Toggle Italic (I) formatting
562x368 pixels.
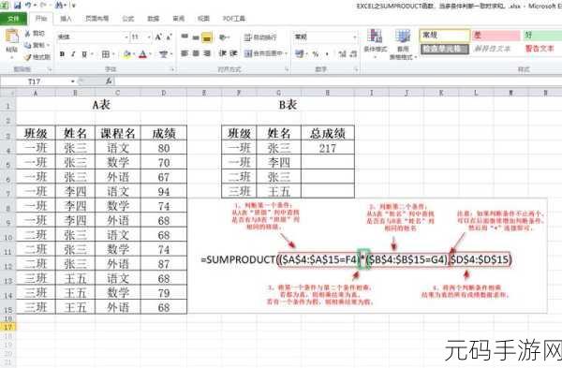pos(73,54)
